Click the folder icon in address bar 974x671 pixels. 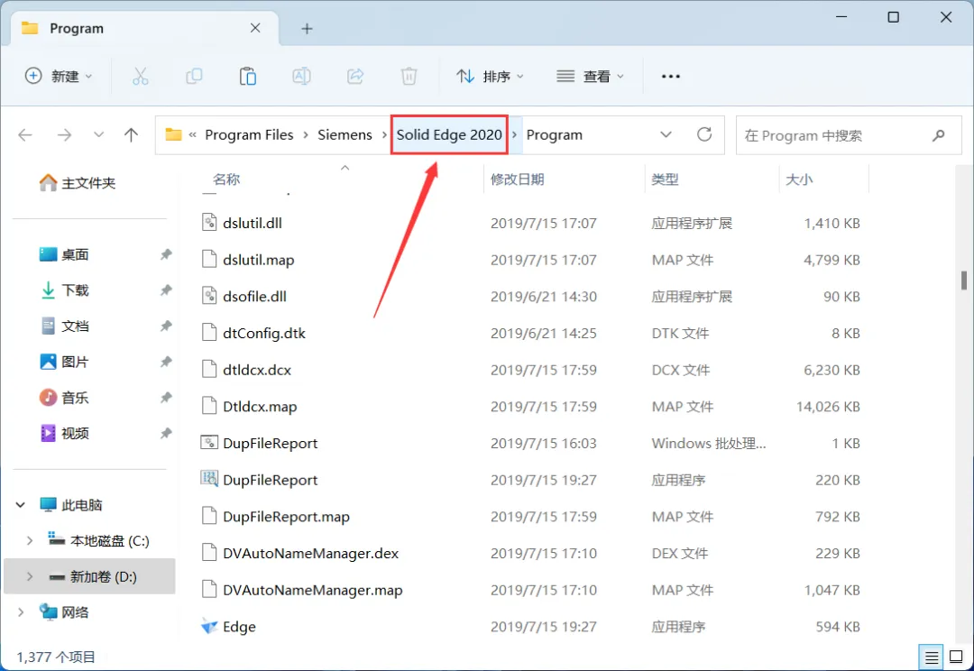tap(173, 134)
